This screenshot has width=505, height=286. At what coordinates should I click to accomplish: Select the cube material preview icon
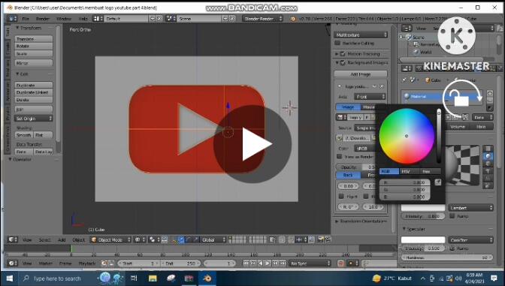pos(488,164)
